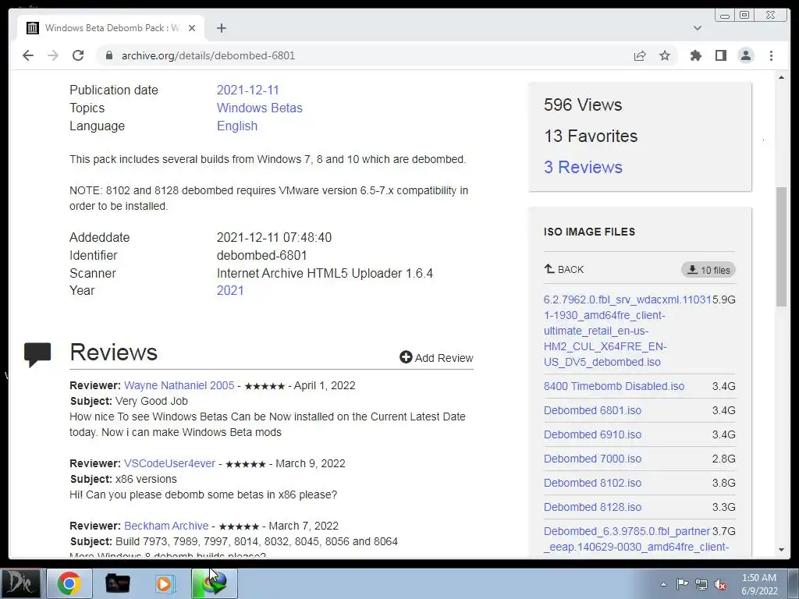Select the Windows Beta Debomb Pack tab
Screen dimensions: 799x599
point(111,28)
